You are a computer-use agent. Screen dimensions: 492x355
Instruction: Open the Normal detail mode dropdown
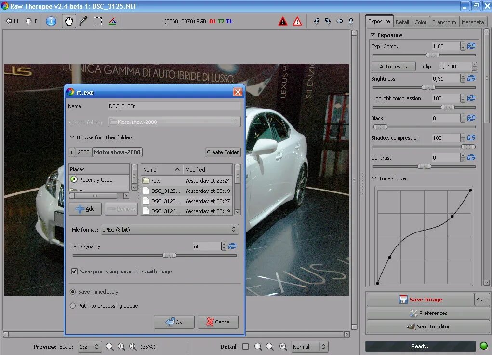click(x=310, y=346)
